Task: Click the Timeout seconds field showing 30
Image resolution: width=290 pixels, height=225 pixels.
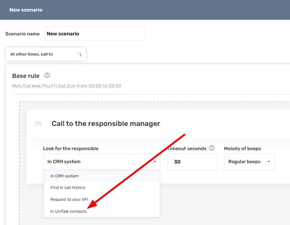Action: click(192, 162)
